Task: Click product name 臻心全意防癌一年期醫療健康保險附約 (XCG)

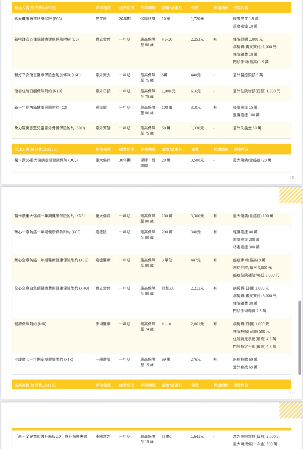Action: click(51, 260)
